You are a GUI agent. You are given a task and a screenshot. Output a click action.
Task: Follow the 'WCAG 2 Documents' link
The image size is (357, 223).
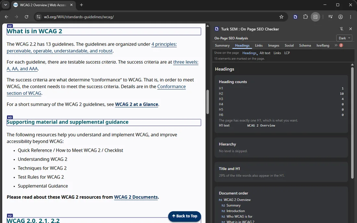(136, 197)
